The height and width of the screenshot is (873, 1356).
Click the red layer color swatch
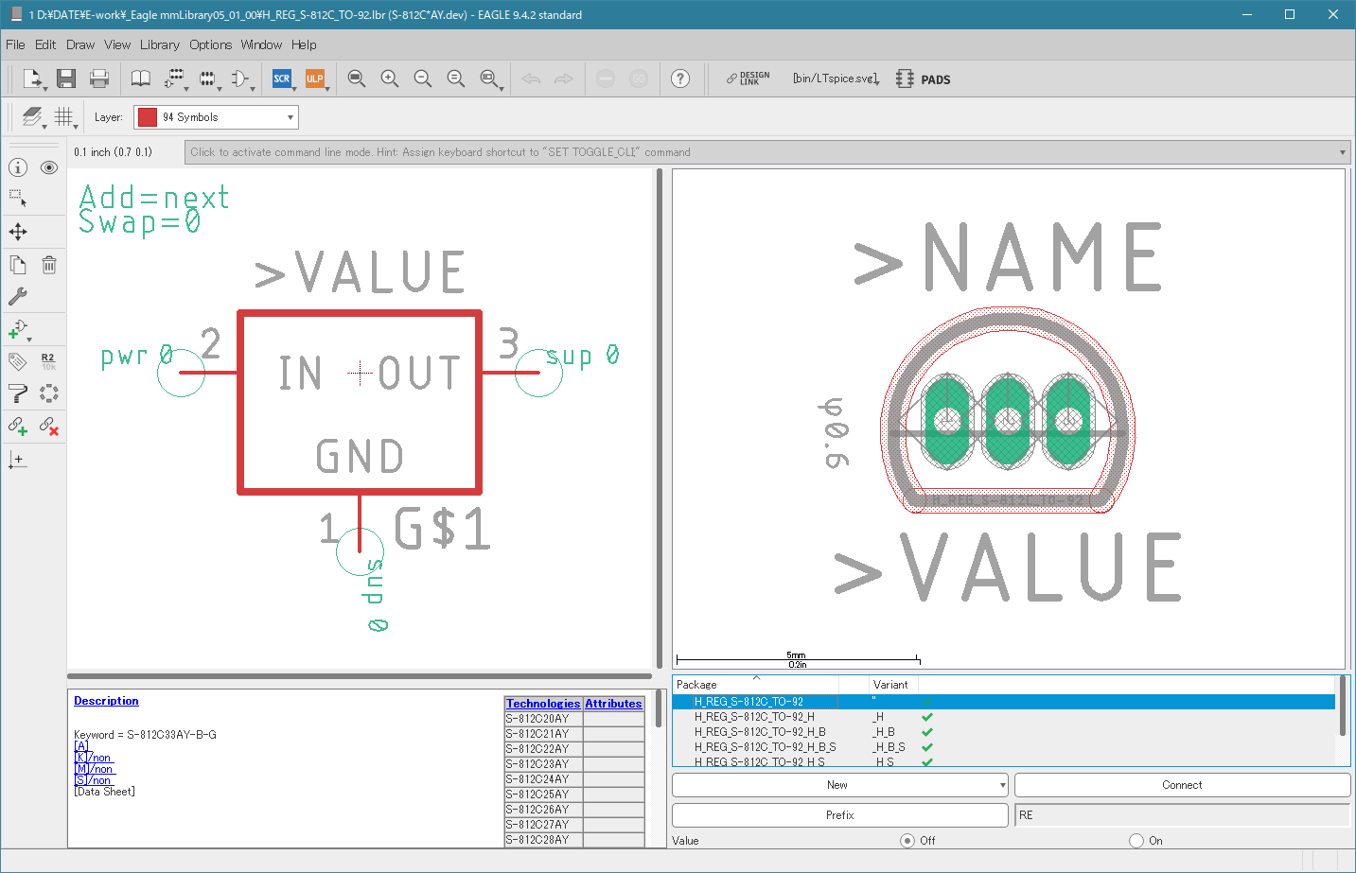click(x=148, y=117)
